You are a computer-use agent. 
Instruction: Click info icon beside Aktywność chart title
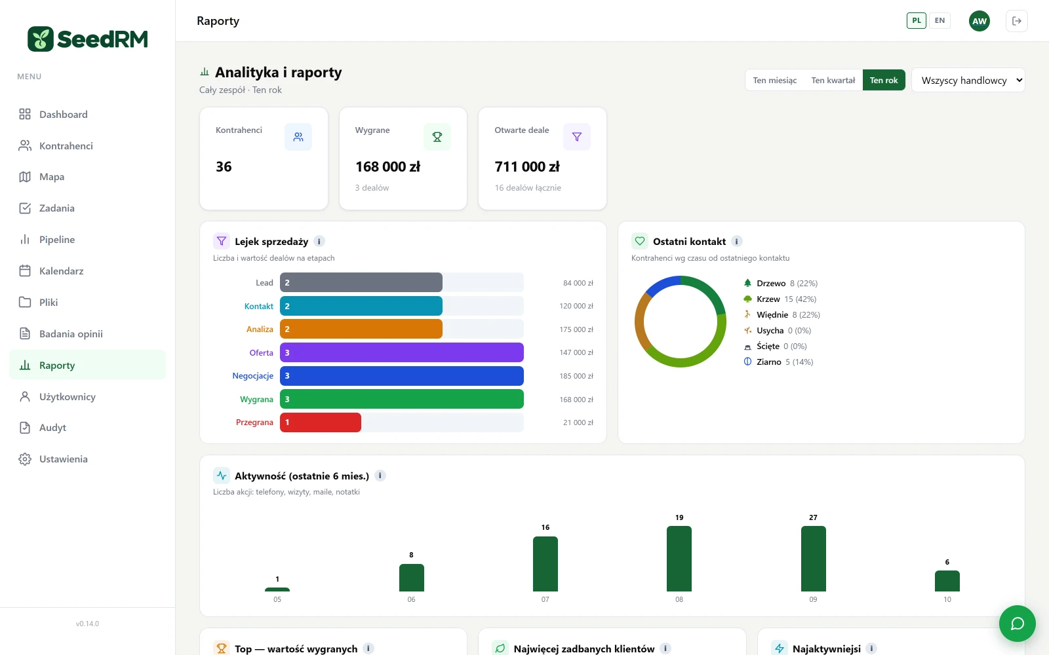pos(380,476)
